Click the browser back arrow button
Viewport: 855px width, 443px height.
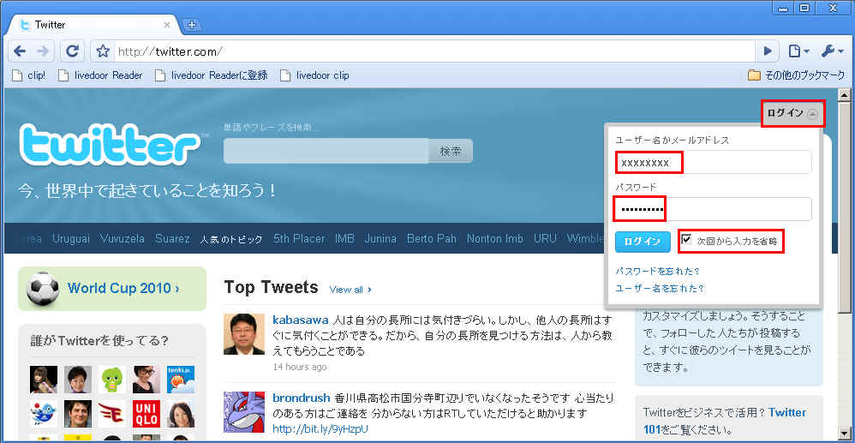(x=21, y=51)
